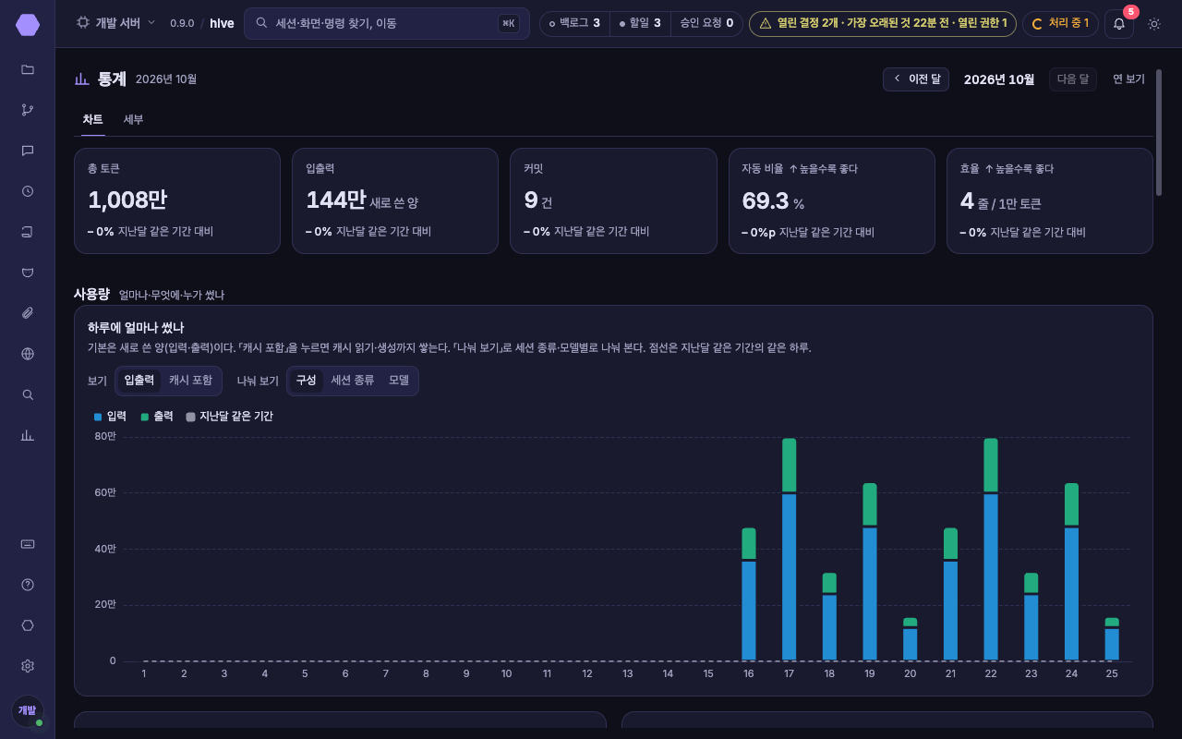
Task: Click the chart icon next to 통계 title
Action: (82, 79)
